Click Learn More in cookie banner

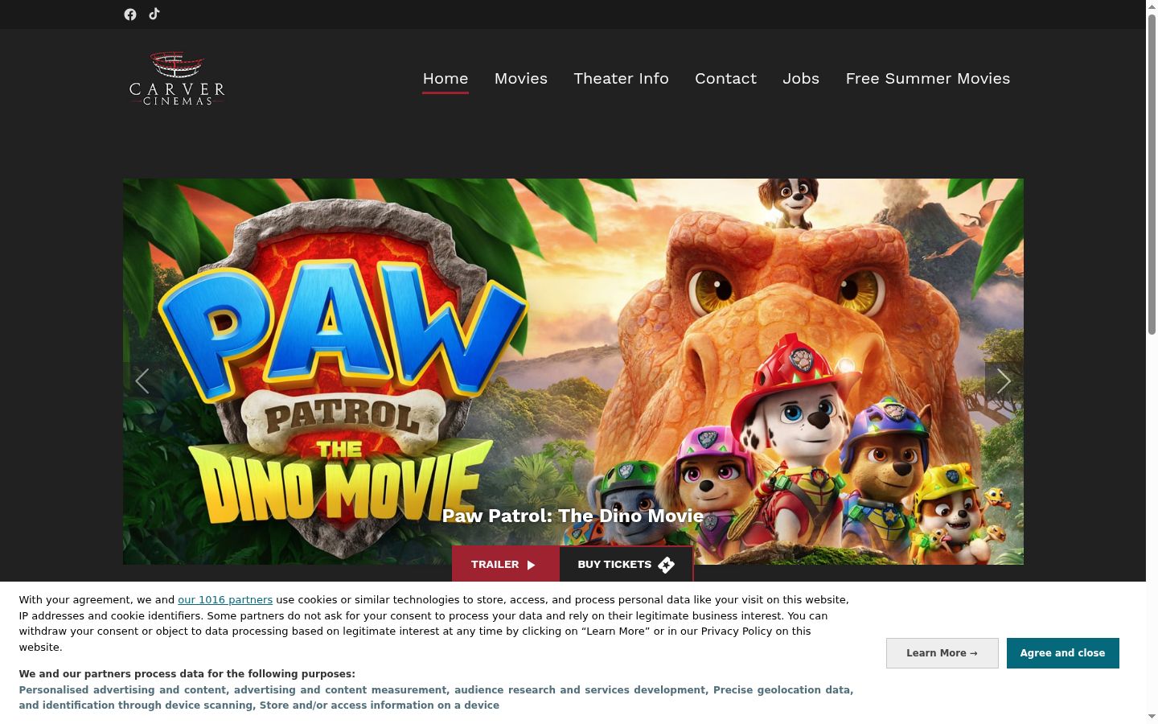coord(942,653)
